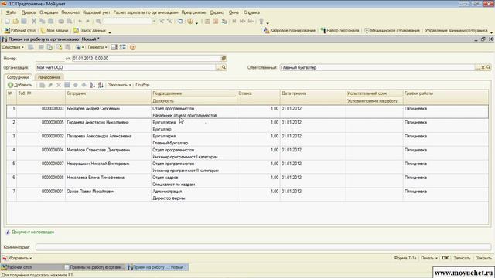Click the copy row icon next to Добавить
Viewport: 495px width, 278px height.
pos(42,85)
